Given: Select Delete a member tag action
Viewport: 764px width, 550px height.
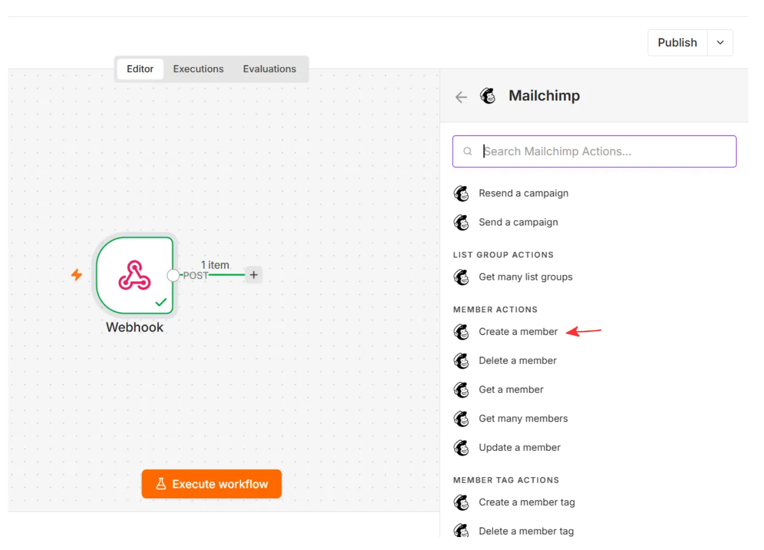Looking at the screenshot, I should [x=526, y=531].
